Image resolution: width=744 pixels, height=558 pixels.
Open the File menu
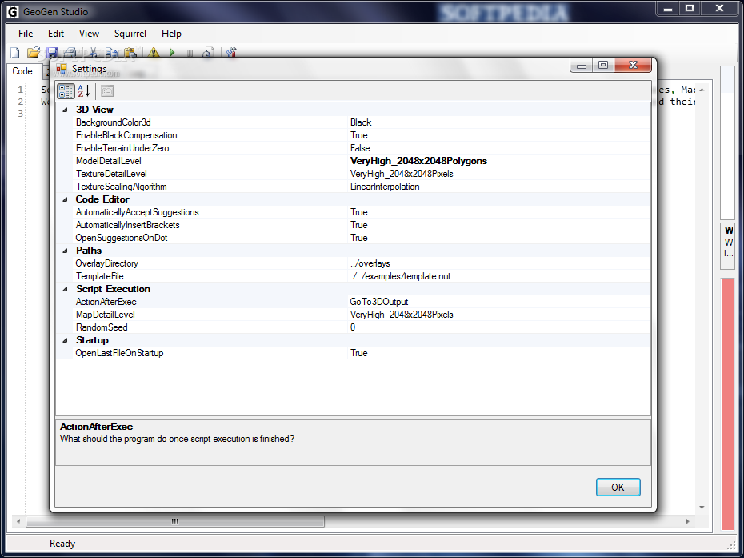(x=26, y=34)
